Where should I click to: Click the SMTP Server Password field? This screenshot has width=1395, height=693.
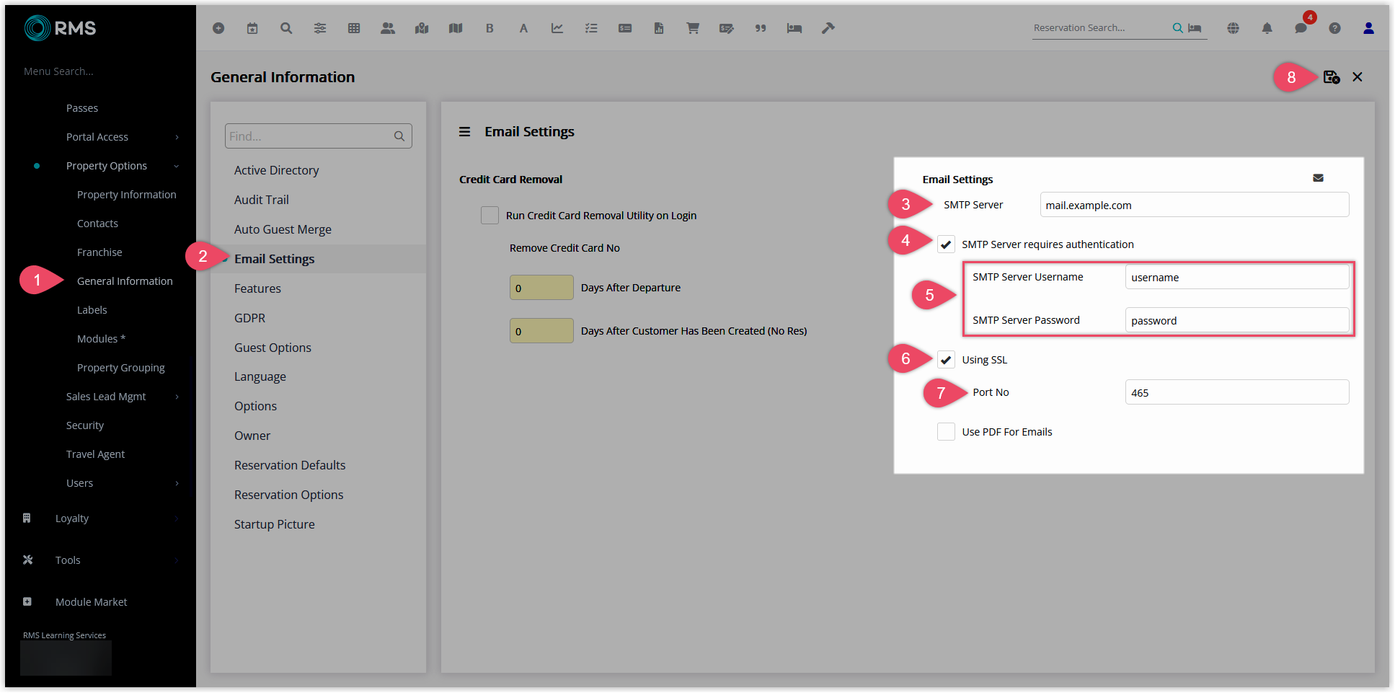coord(1237,320)
